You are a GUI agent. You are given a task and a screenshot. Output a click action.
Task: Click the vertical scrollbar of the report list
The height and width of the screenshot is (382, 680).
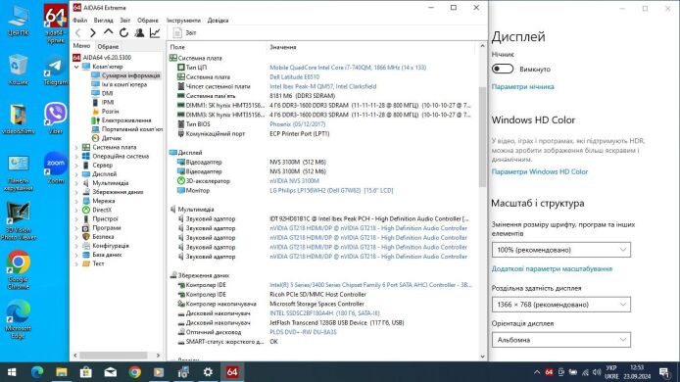point(483,137)
